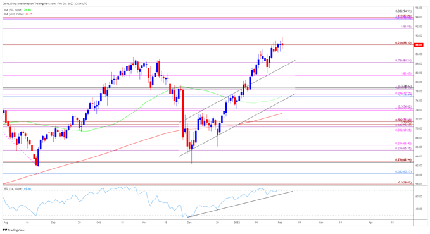430x234 pixels.
Task: Click the Nov date label on time axis
Action: pyautogui.click(x=144, y=223)
